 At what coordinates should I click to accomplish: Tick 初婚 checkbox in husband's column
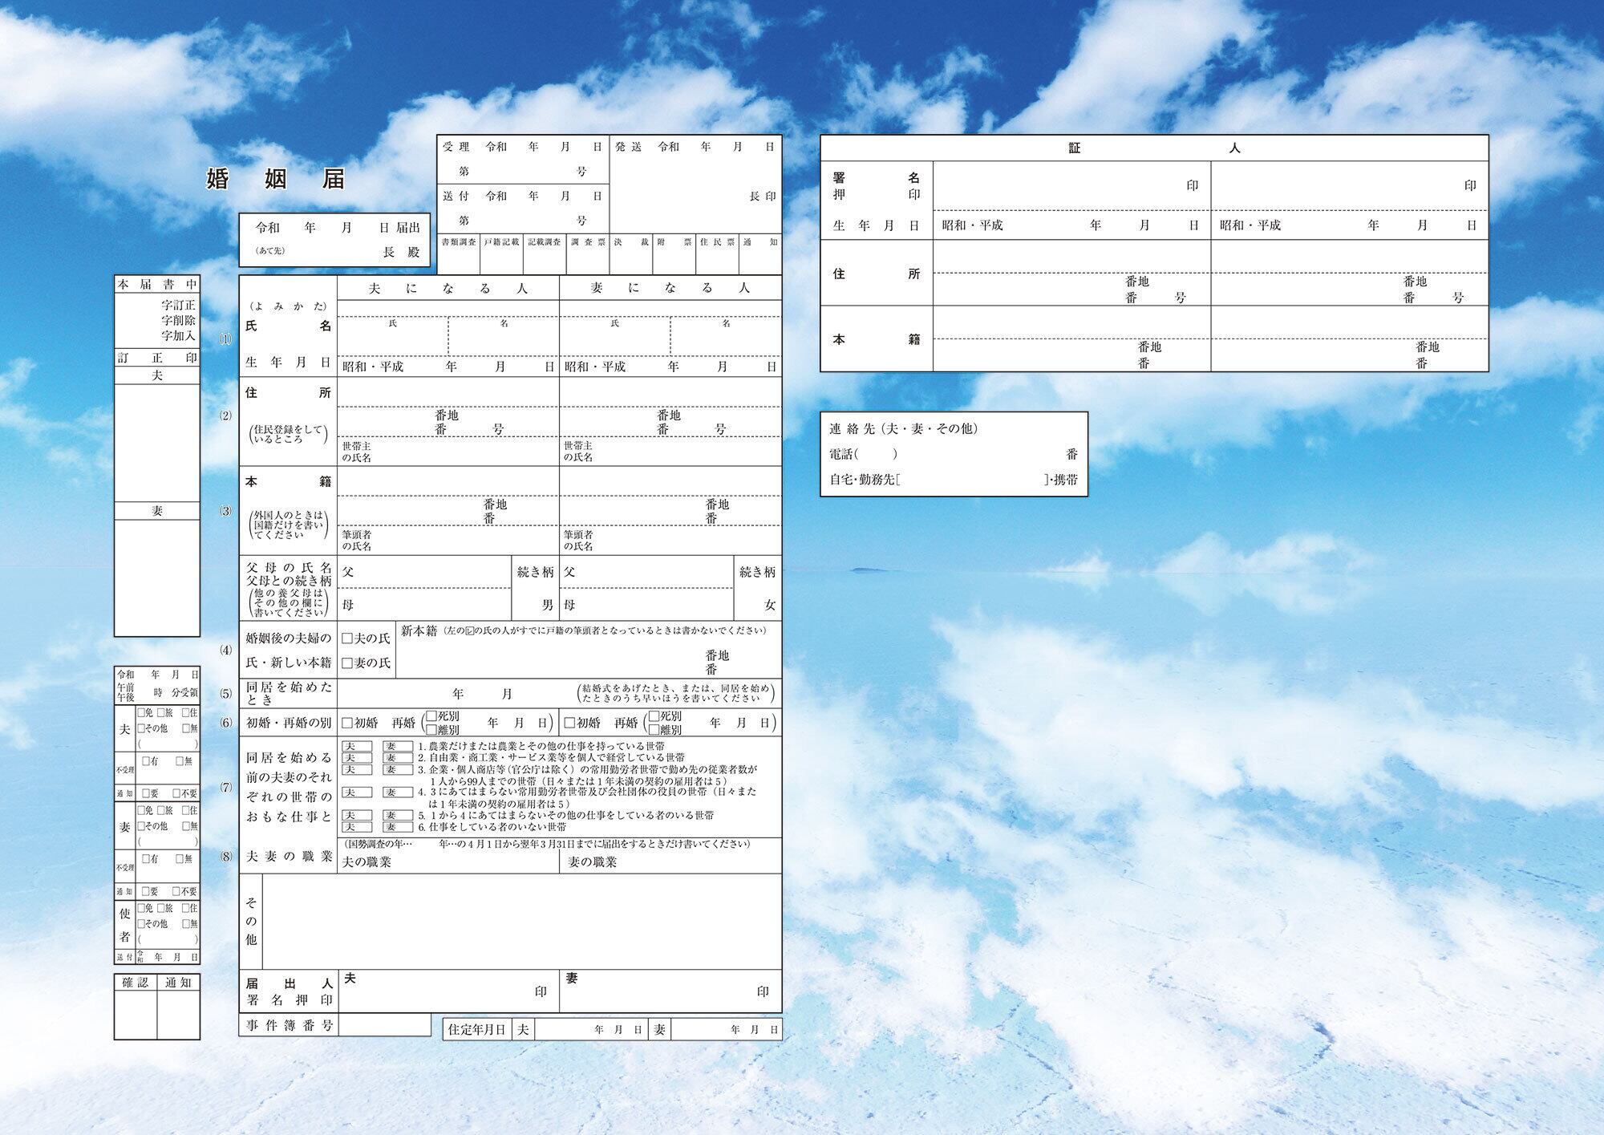point(347,723)
